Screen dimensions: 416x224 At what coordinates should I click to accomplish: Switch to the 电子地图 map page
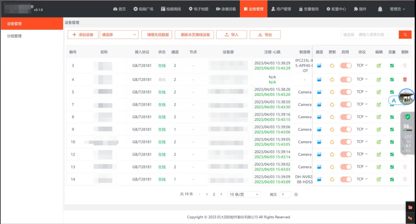point(198,9)
